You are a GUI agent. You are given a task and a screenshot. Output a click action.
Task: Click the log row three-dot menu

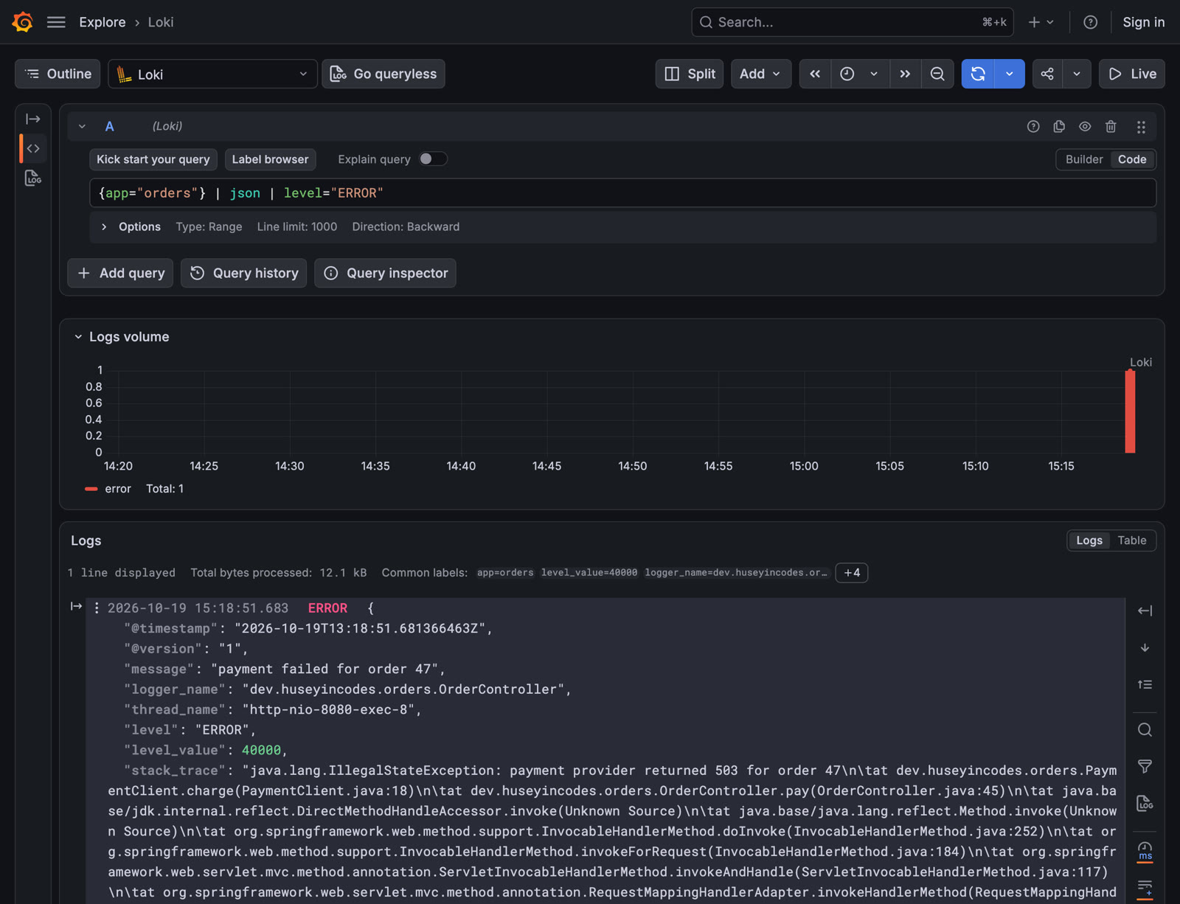pyautogui.click(x=97, y=608)
